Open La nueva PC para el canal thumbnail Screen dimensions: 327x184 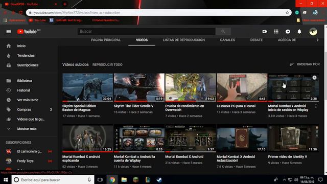point(242,87)
